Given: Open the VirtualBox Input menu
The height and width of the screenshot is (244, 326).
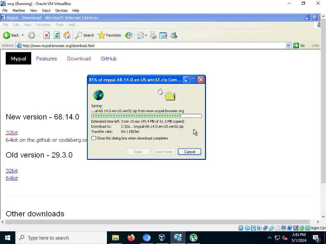Looking at the screenshot, I should click(46, 10).
